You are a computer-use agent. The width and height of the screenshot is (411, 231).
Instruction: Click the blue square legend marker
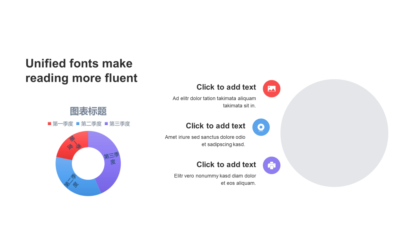[x=78, y=124]
